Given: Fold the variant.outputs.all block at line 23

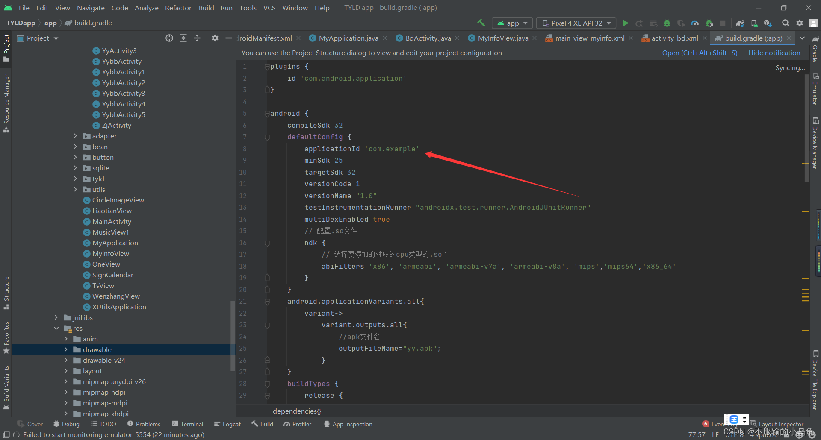Looking at the screenshot, I should pyautogui.click(x=267, y=325).
